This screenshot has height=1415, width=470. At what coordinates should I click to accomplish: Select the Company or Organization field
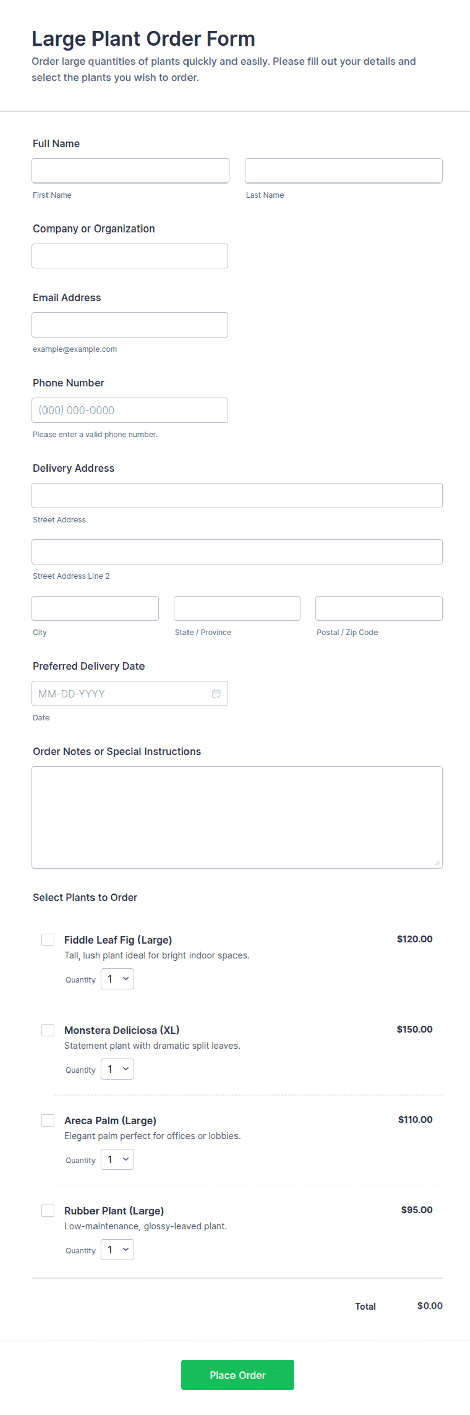[130, 256]
